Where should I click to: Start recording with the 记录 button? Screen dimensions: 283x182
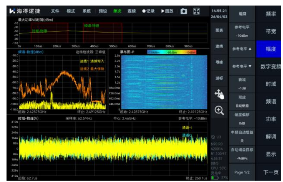(x=149, y=11)
